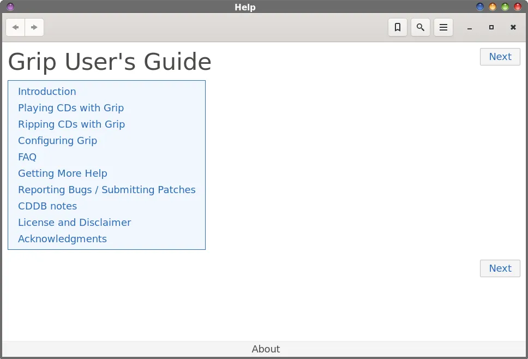Open the Introduction link

pos(47,92)
